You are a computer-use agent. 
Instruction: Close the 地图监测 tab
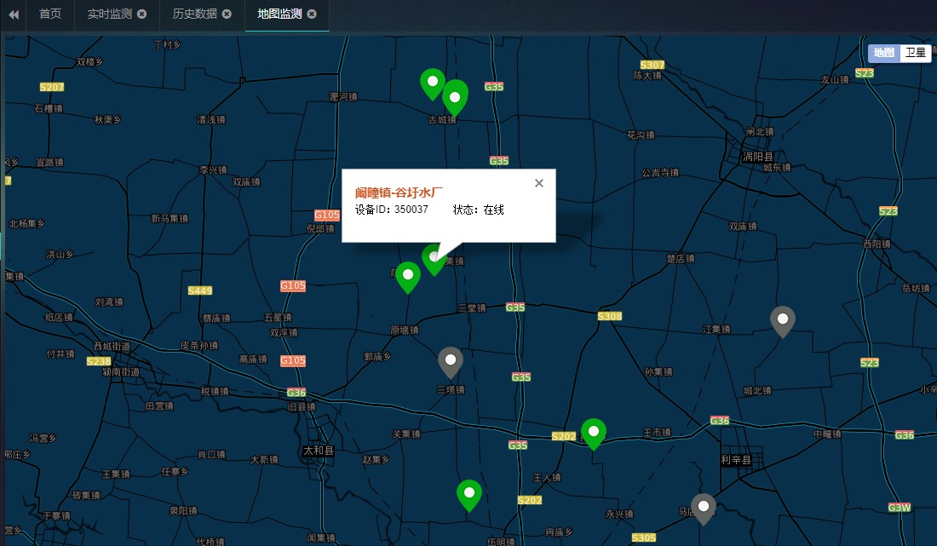(x=313, y=14)
